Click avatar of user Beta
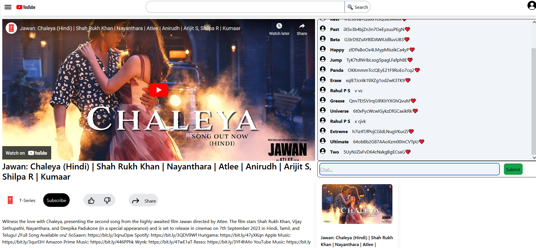Viewport: 536px width, 248px height. [x=323, y=39]
